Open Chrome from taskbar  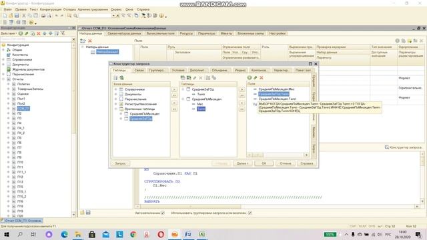coord(133,234)
